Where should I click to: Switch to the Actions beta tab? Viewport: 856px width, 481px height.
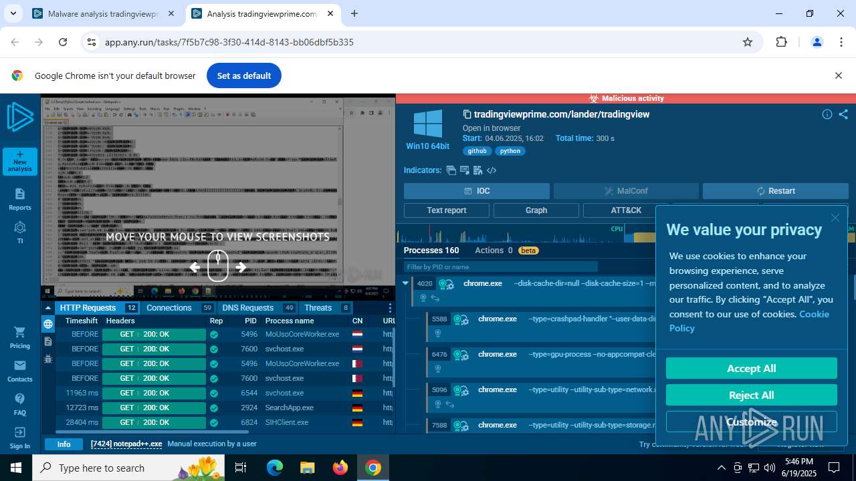(506, 251)
